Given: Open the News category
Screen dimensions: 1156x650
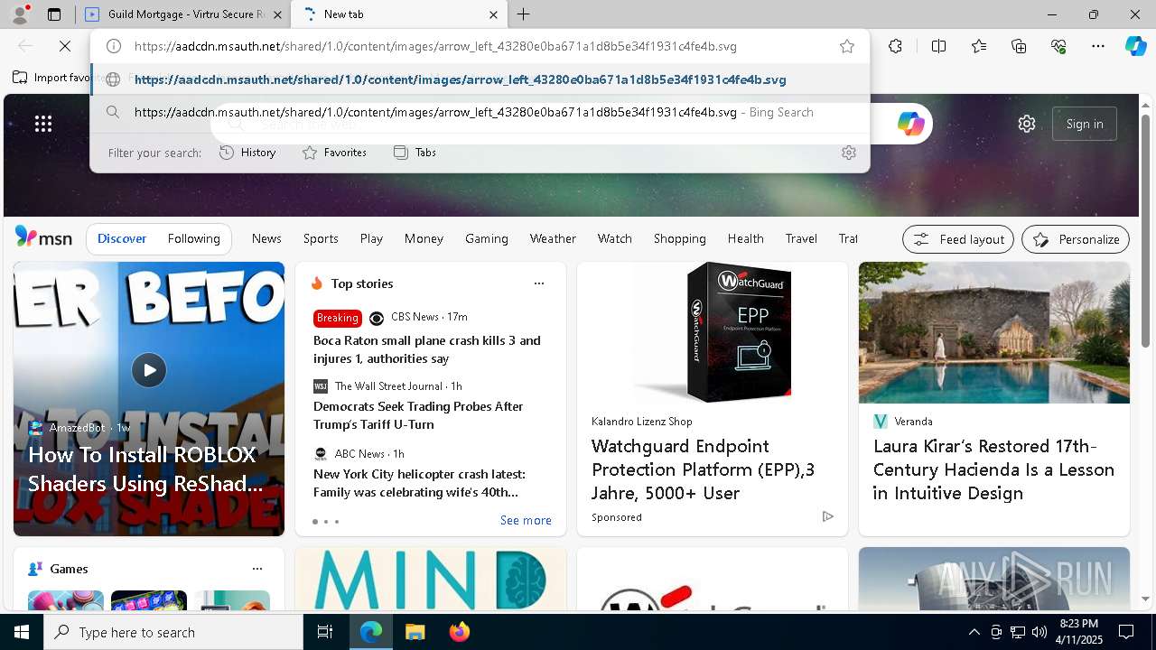Looking at the screenshot, I should pyautogui.click(x=266, y=238).
